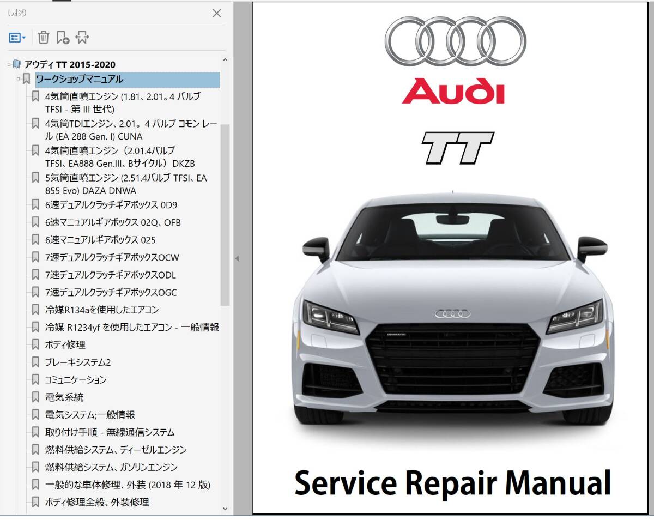
Task: Open bookmark 取り付け手順 - 無線通信システム
Action: pyautogui.click(x=110, y=432)
